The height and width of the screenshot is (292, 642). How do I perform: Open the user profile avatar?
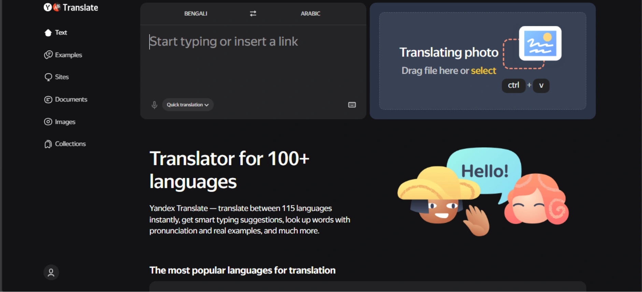pos(51,273)
